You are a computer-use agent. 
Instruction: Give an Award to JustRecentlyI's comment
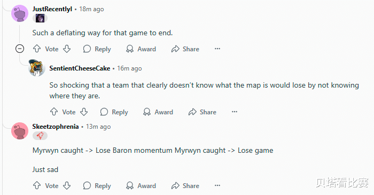pos(141,49)
